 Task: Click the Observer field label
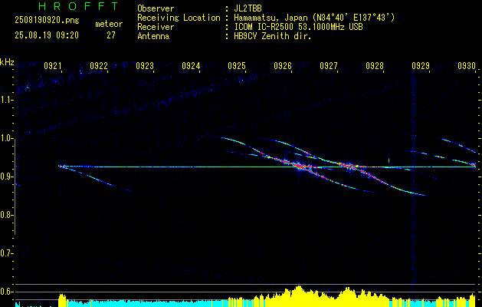pyautogui.click(x=156, y=8)
